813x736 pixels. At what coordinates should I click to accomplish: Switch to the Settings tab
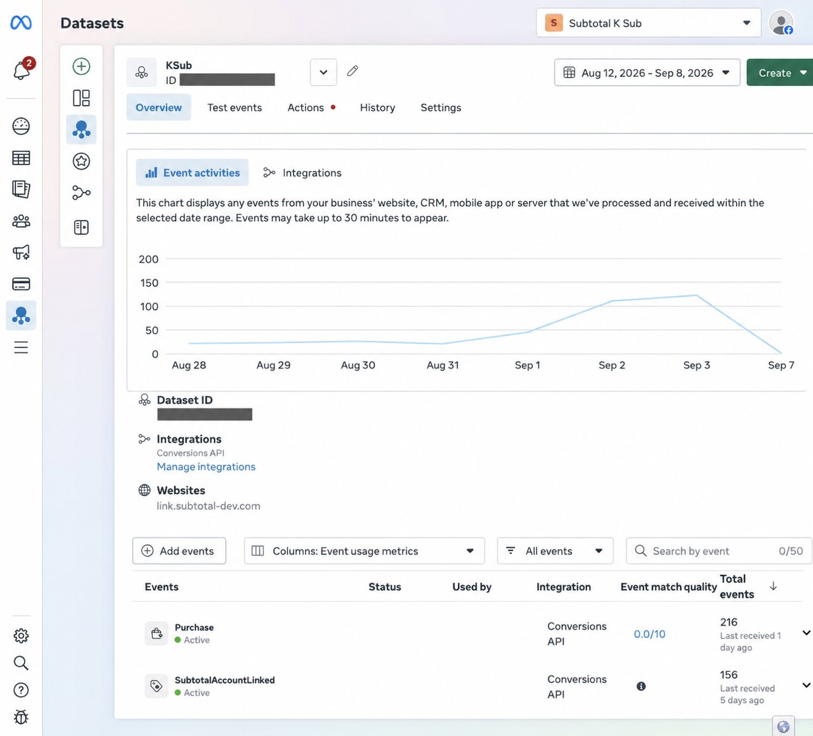coord(441,107)
